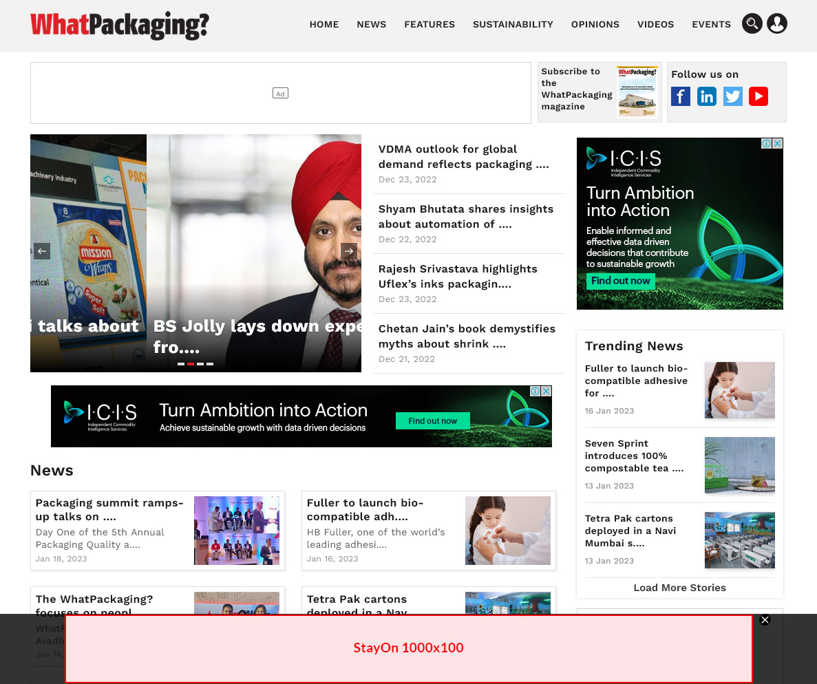
Task: Open ad info icon on horizontal ICIS banner
Action: [535, 392]
